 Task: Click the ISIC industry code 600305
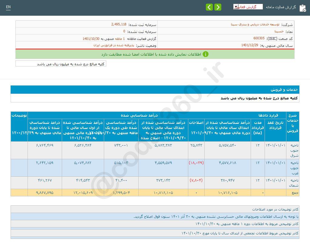(259, 38)
